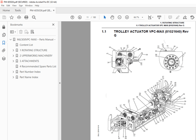Image resolution: width=196 pixels, height=140 pixels.
Task: Jump to 4 Recommended Spare Parts List
Action: 38,67
